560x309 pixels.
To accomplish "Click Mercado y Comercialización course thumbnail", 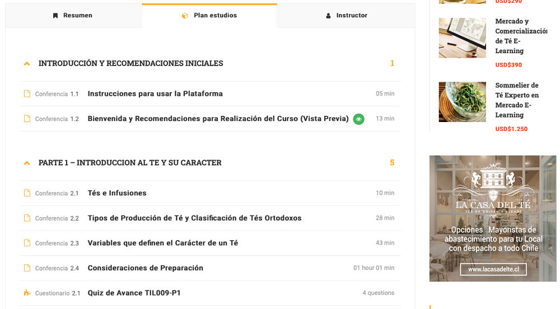I will pos(462,38).
